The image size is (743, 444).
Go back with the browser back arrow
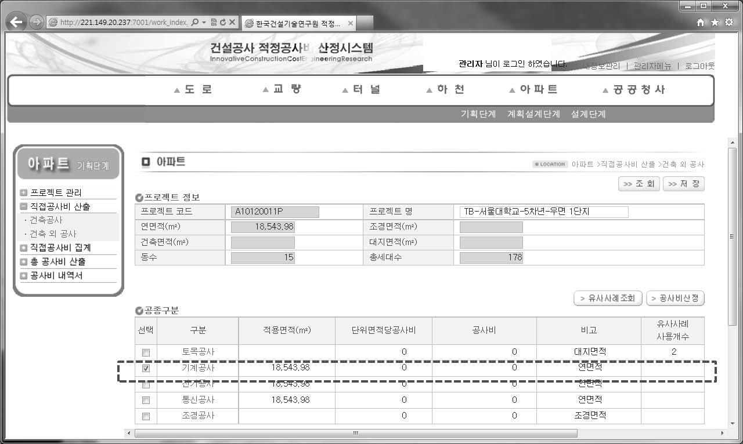point(17,23)
